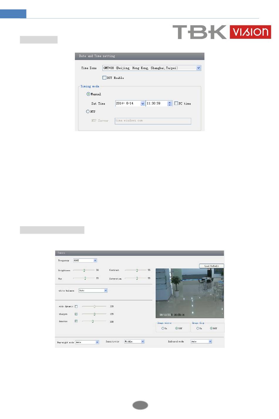
Task: Open the Set Time date picker dropdown
Action: (x=143, y=104)
